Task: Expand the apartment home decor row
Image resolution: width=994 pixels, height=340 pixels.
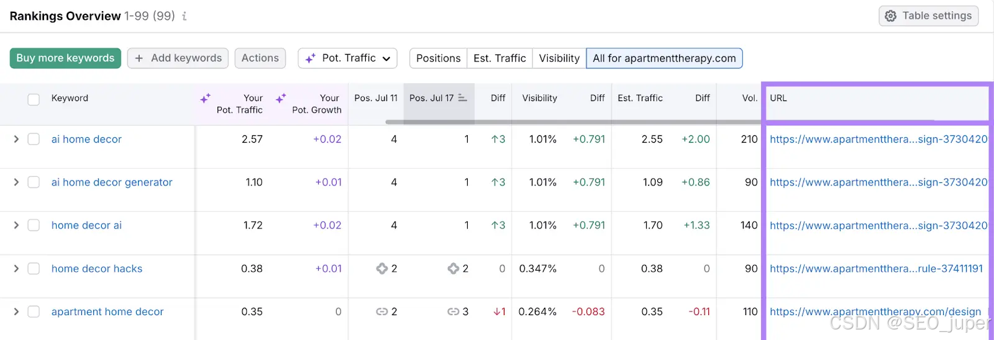Action: tap(16, 311)
